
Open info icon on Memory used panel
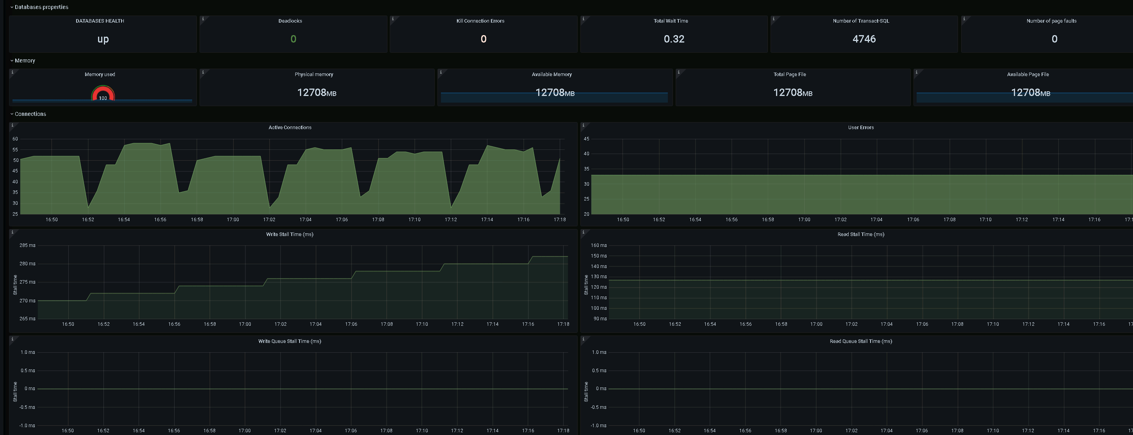(x=12, y=72)
